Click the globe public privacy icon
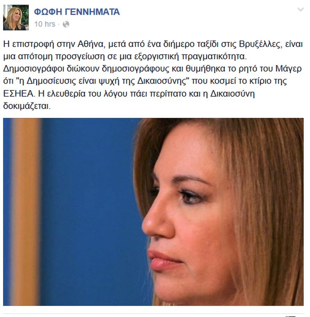 click(x=66, y=24)
